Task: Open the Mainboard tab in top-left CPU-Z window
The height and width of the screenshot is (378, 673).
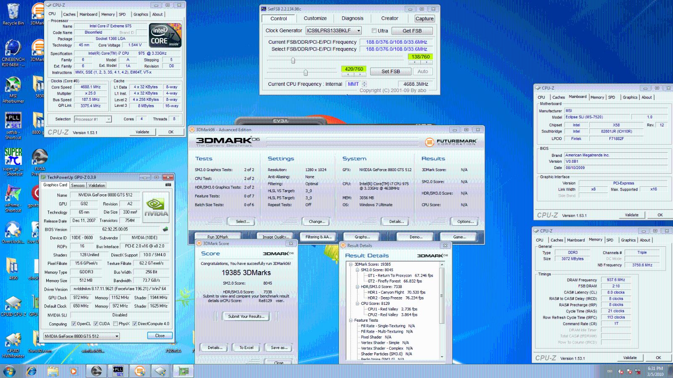Action: click(88, 14)
